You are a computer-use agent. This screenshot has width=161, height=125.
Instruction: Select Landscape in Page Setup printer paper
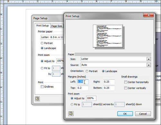click(42, 48)
